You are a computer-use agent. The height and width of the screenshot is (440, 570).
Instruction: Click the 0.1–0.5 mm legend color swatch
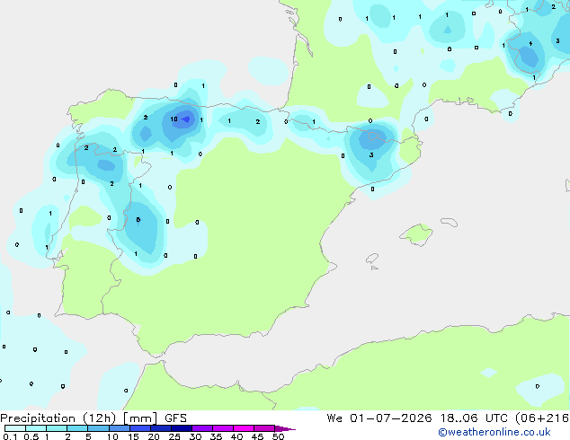tap(15, 428)
